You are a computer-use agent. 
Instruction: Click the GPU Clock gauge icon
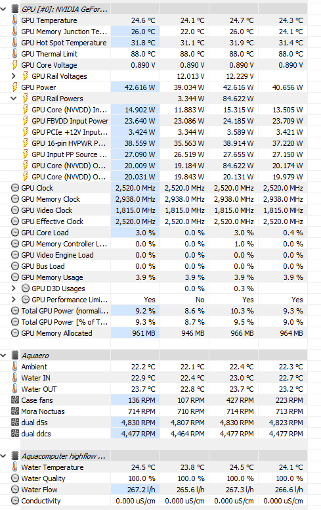15,188
